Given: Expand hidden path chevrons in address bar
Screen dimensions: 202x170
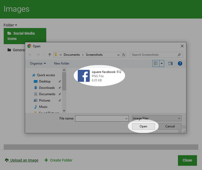Looking at the screenshot, I should click(61, 55).
